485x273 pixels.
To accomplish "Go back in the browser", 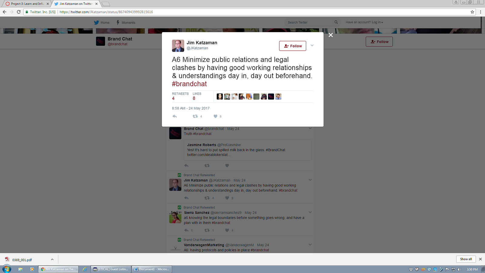I will click(5, 12).
